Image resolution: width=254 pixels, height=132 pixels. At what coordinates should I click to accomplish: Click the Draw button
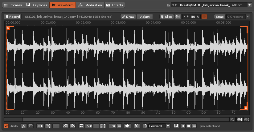click(x=128, y=17)
